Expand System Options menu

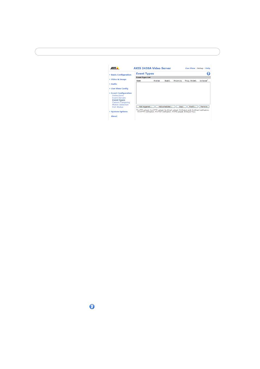pos(119,112)
